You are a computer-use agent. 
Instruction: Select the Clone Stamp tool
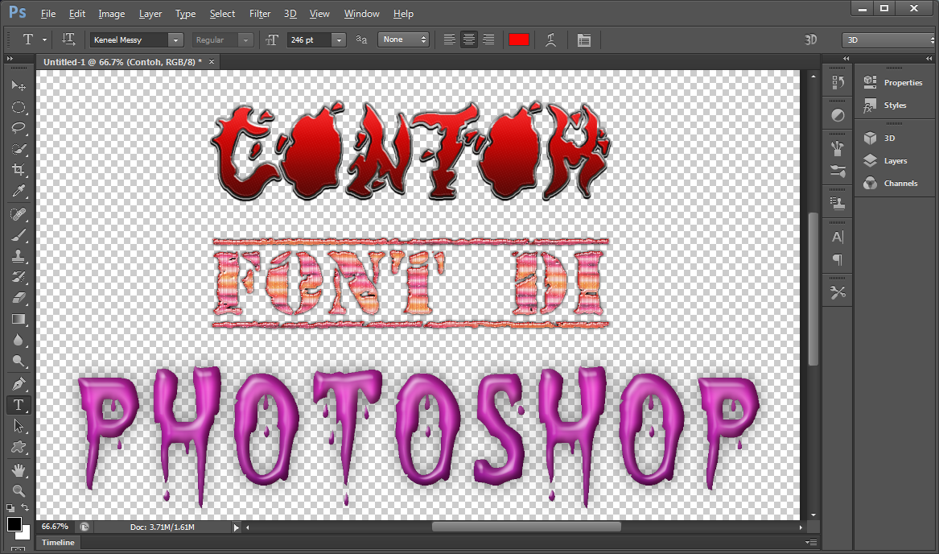click(x=19, y=256)
